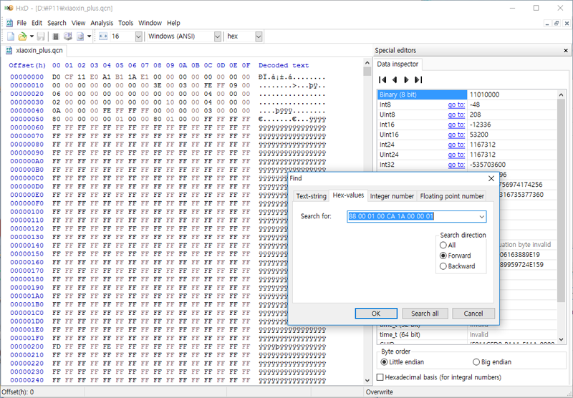Image resolution: width=573 pixels, height=398 pixels.
Task: Select Forward search direction
Action: pyautogui.click(x=443, y=256)
